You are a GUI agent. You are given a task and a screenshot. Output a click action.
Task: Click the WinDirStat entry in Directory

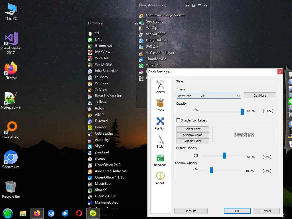coord(100,64)
